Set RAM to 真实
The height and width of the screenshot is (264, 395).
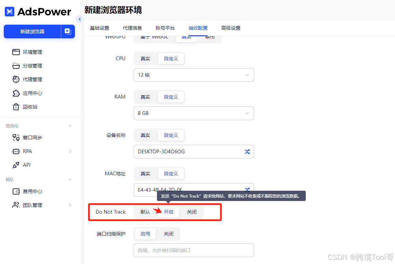pos(145,97)
